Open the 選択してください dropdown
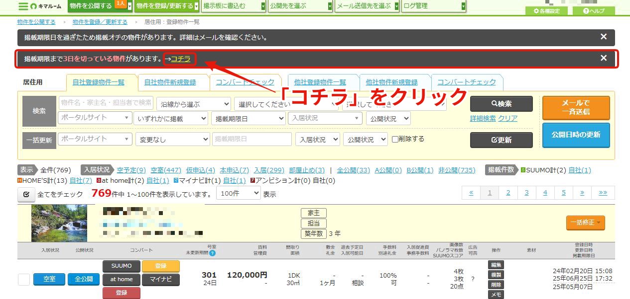Image resolution: width=630 pixels, height=299 pixels. tap(286, 104)
